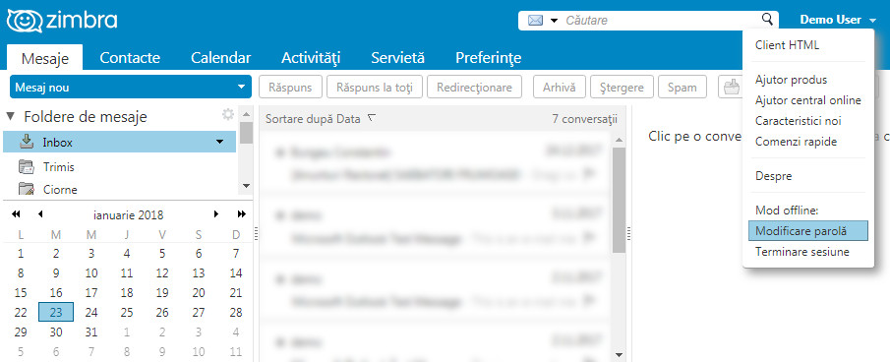Open the Inbox folder dropdown arrow
890x362 pixels.
click(220, 142)
